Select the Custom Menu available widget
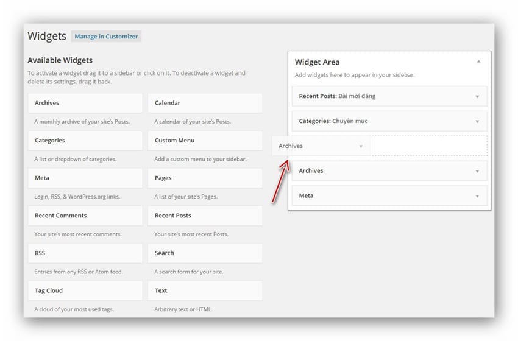 [x=205, y=140]
